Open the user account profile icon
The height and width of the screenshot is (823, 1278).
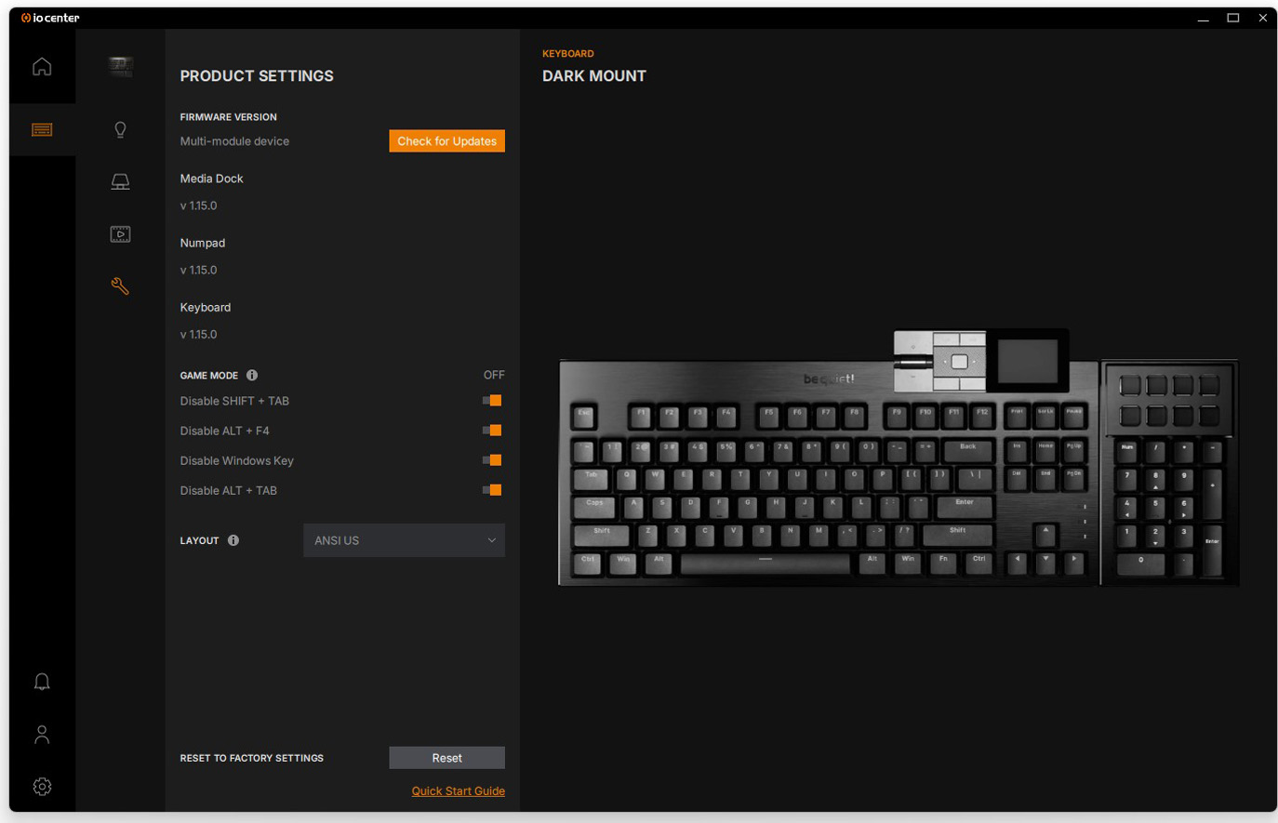coord(42,735)
